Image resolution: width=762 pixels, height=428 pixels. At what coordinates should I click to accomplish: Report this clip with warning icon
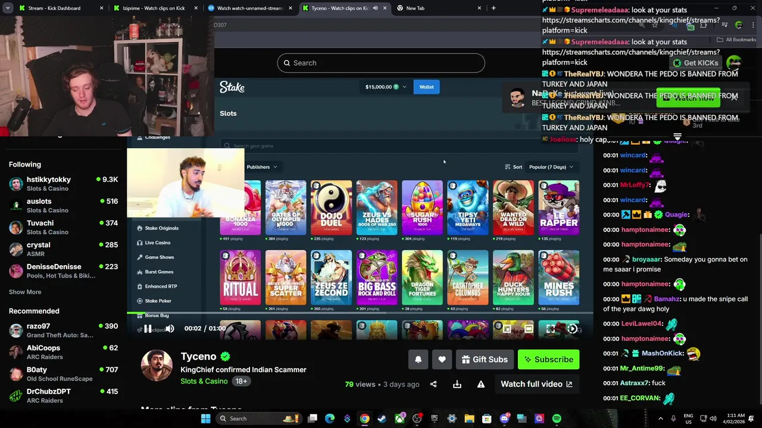[x=481, y=384]
